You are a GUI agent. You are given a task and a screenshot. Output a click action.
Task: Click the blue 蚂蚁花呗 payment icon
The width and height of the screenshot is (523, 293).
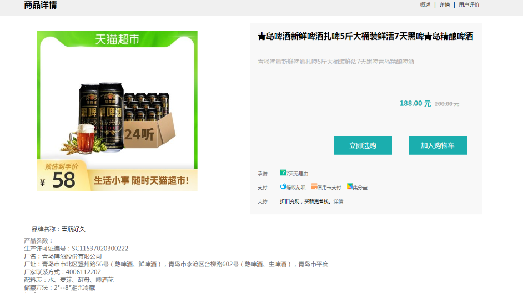pos(283,186)
